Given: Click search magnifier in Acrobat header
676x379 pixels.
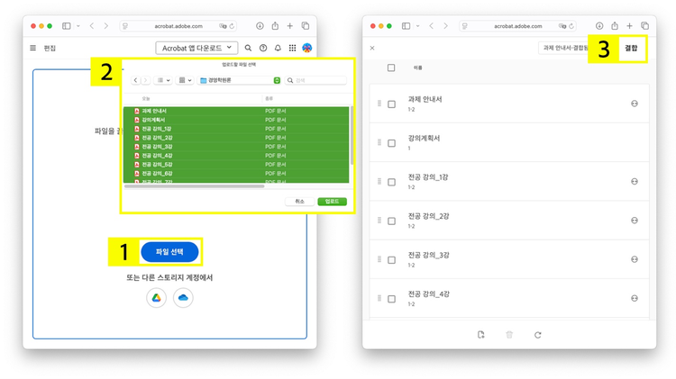Looking at the screenshot, I should (x=248, y=48).
